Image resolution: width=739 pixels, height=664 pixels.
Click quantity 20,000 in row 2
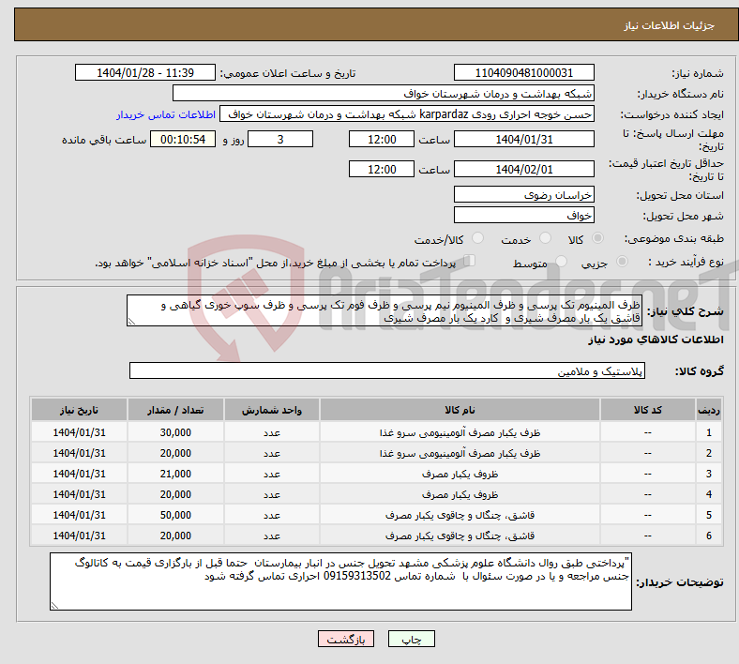click(175, 453)
